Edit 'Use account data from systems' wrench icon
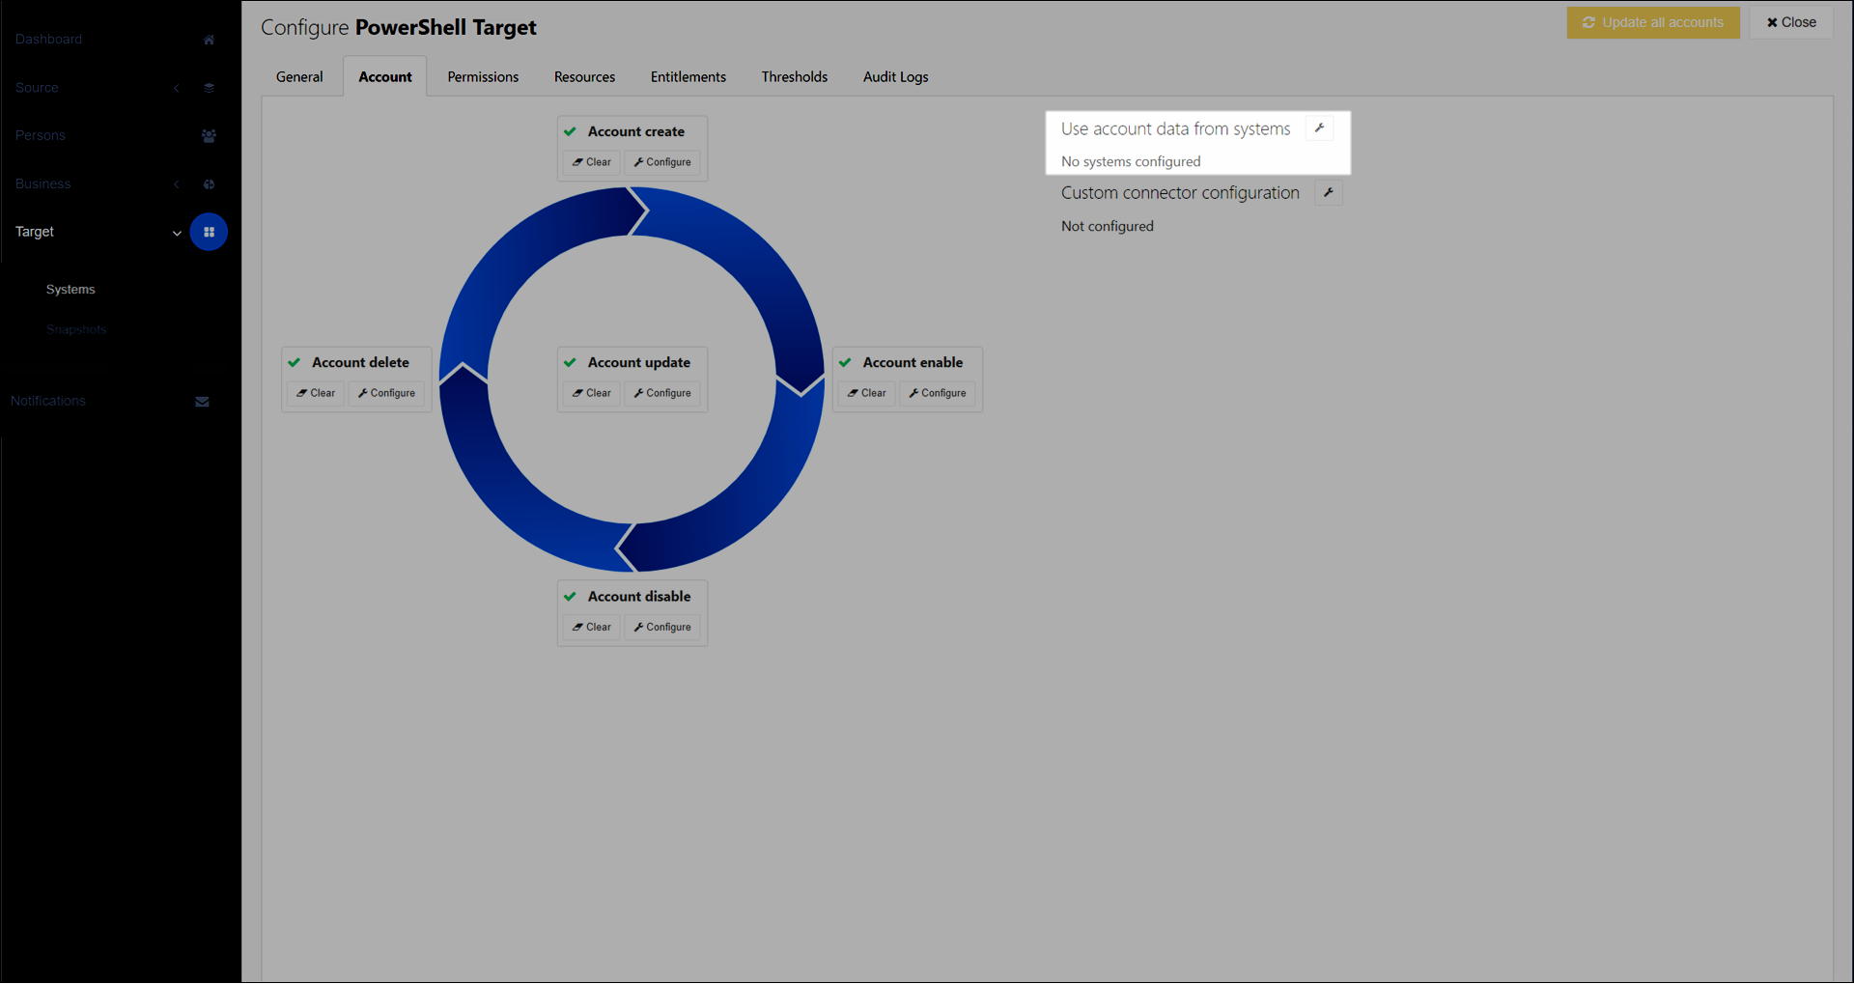This screenshot has height=984, width=1854. point(1319,128)
